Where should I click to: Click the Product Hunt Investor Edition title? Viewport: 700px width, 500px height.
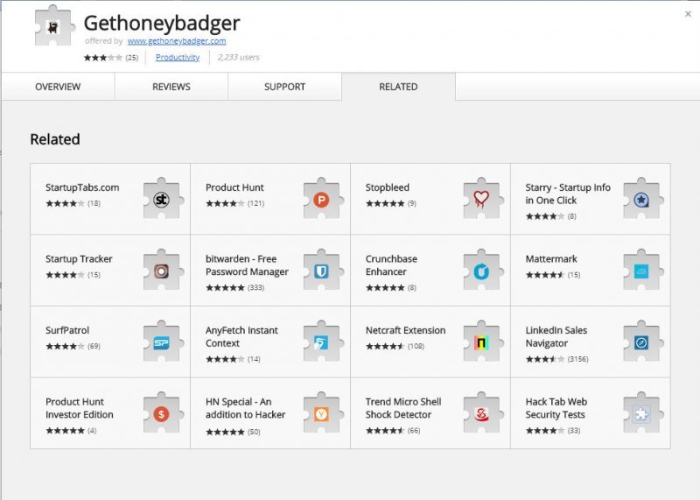[x=80, y=408]
